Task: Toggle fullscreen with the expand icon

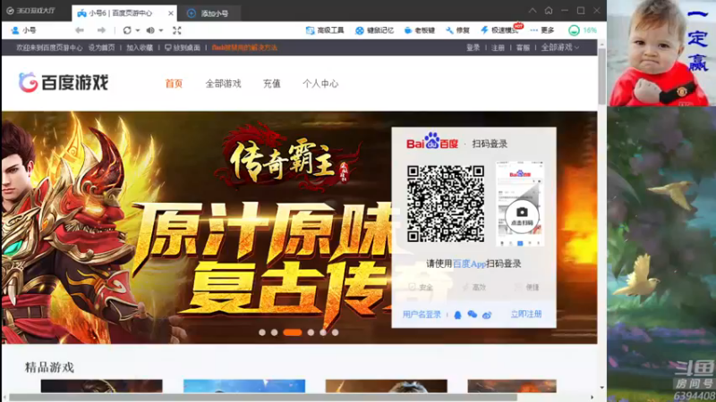Action: click(177, 30)
